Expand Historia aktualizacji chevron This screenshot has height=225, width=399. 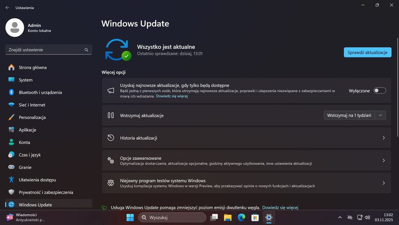383,138
